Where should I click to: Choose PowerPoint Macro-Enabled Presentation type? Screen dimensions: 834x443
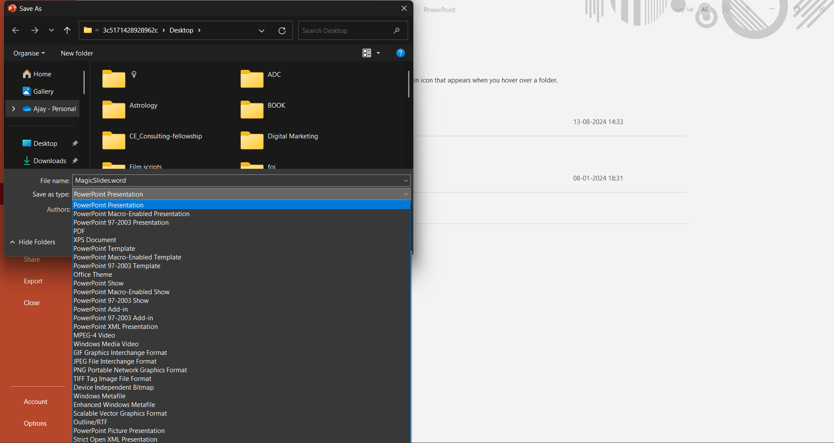coord(241,214)
